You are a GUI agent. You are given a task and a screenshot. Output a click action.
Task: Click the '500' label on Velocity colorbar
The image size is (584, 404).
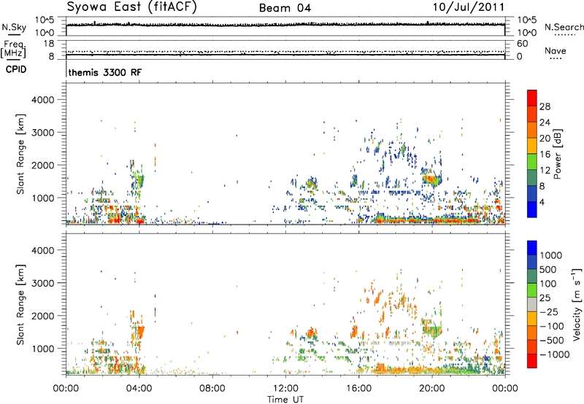548,269
